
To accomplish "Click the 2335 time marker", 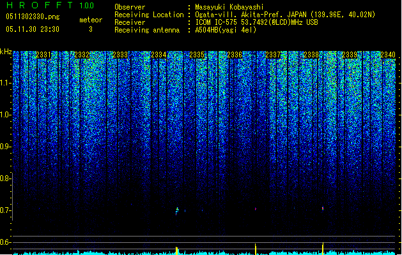I will pyautogui.click(x=197, y=55).
